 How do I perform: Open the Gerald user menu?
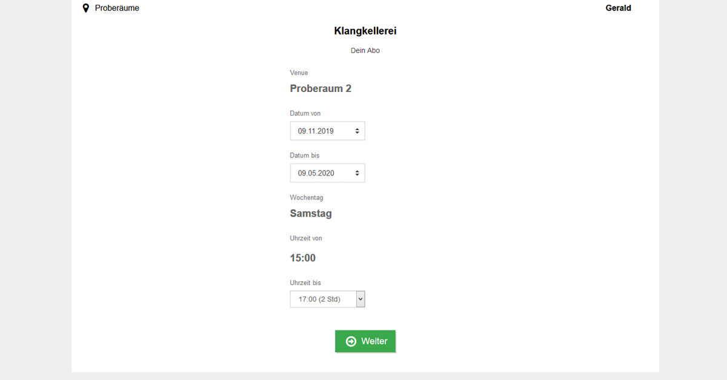(618, 8)
